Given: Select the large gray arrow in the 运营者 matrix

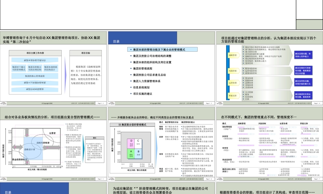Looking at the screenshot, I should pyautogui.click(x=51, y=148).
